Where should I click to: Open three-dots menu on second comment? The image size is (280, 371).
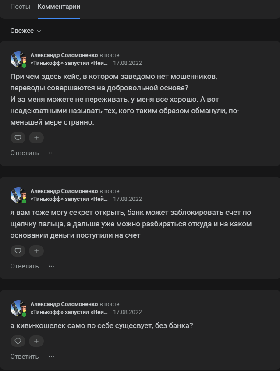pyautogui.click(x=51, y=266)
